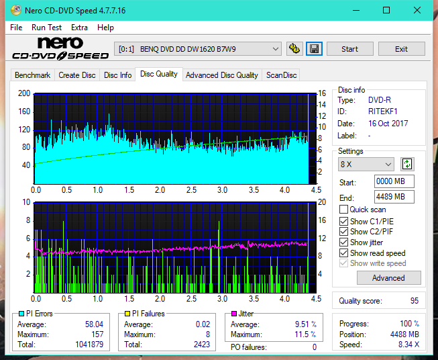Switch to the ScanDisc tab
Image resolution: width=438 pixels, height=360 pixels.
point(281,75)
